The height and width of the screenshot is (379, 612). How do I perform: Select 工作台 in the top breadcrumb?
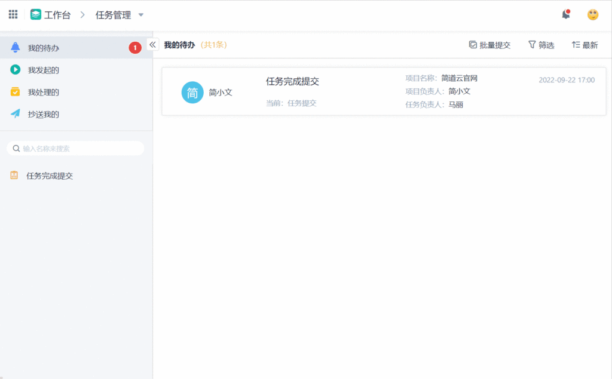point(57,14)
